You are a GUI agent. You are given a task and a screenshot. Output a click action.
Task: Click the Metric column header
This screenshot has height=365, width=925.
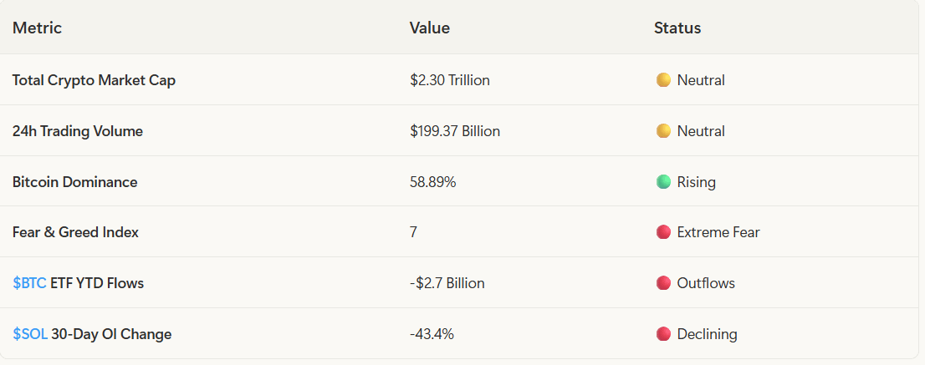pyautogui.click(x=37, y=28)
